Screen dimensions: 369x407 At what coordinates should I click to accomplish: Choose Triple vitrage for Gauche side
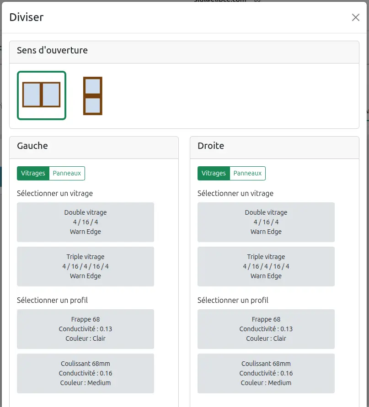pyautogui.click(x=86, y=266)
